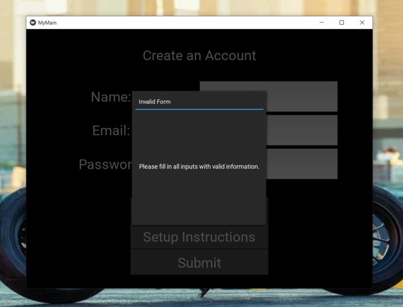
Task: Maximize the MyMain window
Action: (342, 23)
